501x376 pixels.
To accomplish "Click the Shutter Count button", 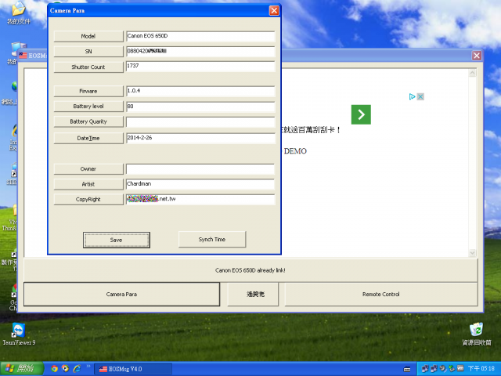I will [88, 67].
